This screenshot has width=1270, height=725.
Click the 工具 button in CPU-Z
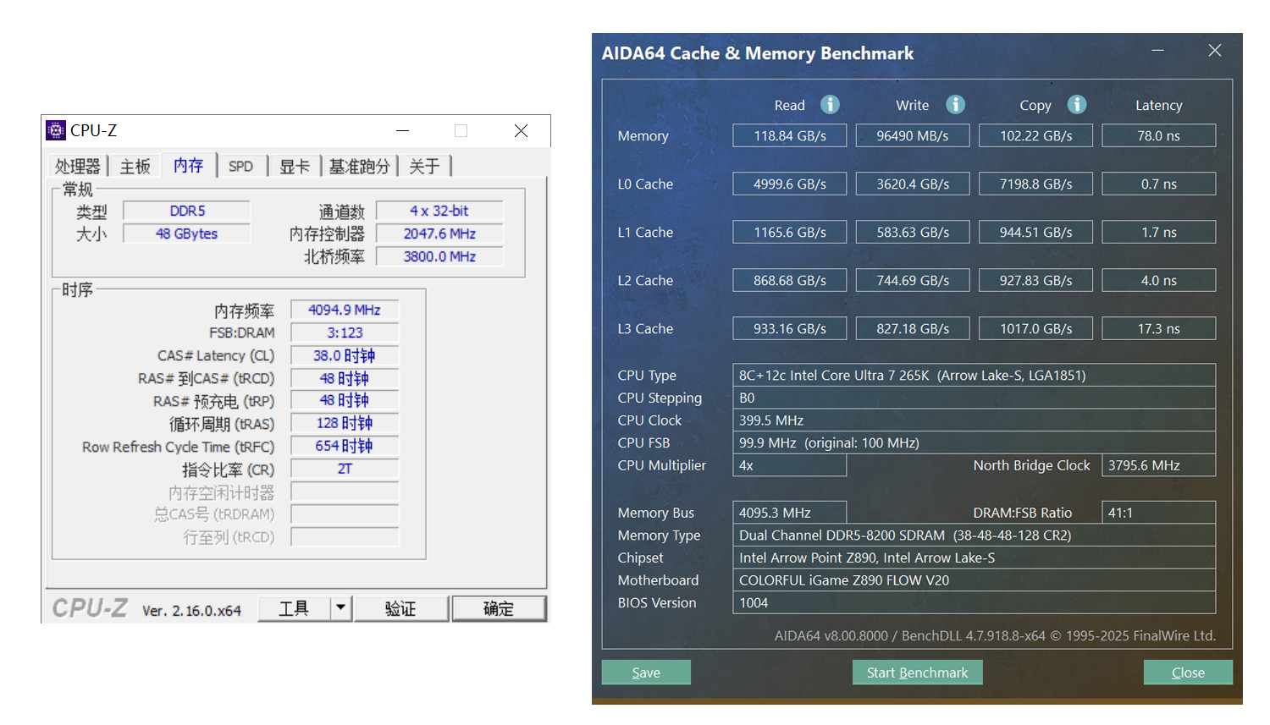294,608
